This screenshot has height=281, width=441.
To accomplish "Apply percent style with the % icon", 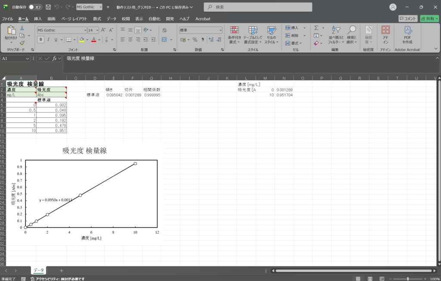I will click(195, 40).
